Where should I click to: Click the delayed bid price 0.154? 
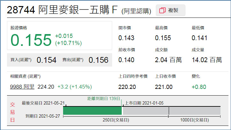47,60
